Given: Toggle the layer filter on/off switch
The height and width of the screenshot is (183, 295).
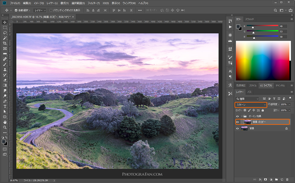Looking at the screenshot, I should point(290,98).
